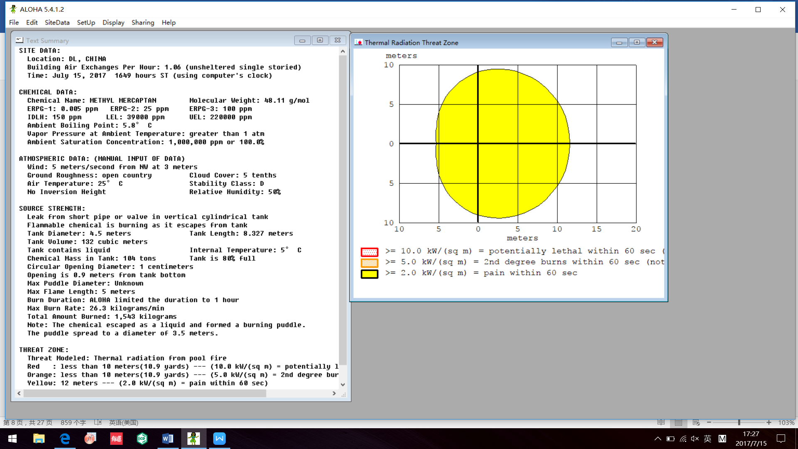Click the muted volume tray icon
798x449 pixels.
tap(695, 439)
